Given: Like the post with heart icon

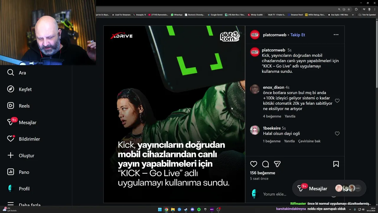Looking at the screenshot, I should click(254, 164).
